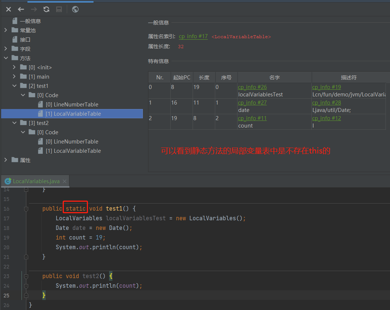Collapse the [2] test1 node arrow

pos(14,86)
